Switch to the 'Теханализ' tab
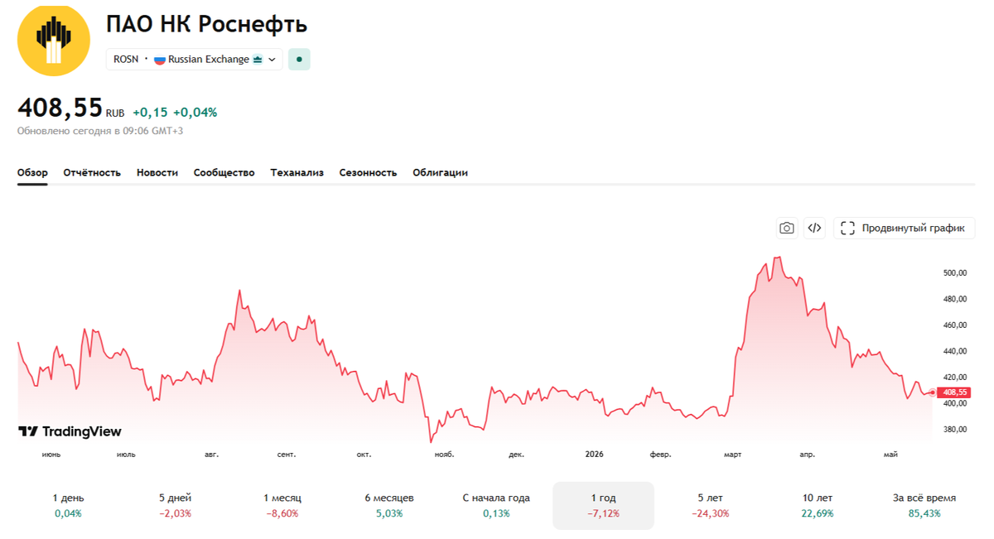This screenshot has height=539, width=994. tap(297, 172)
